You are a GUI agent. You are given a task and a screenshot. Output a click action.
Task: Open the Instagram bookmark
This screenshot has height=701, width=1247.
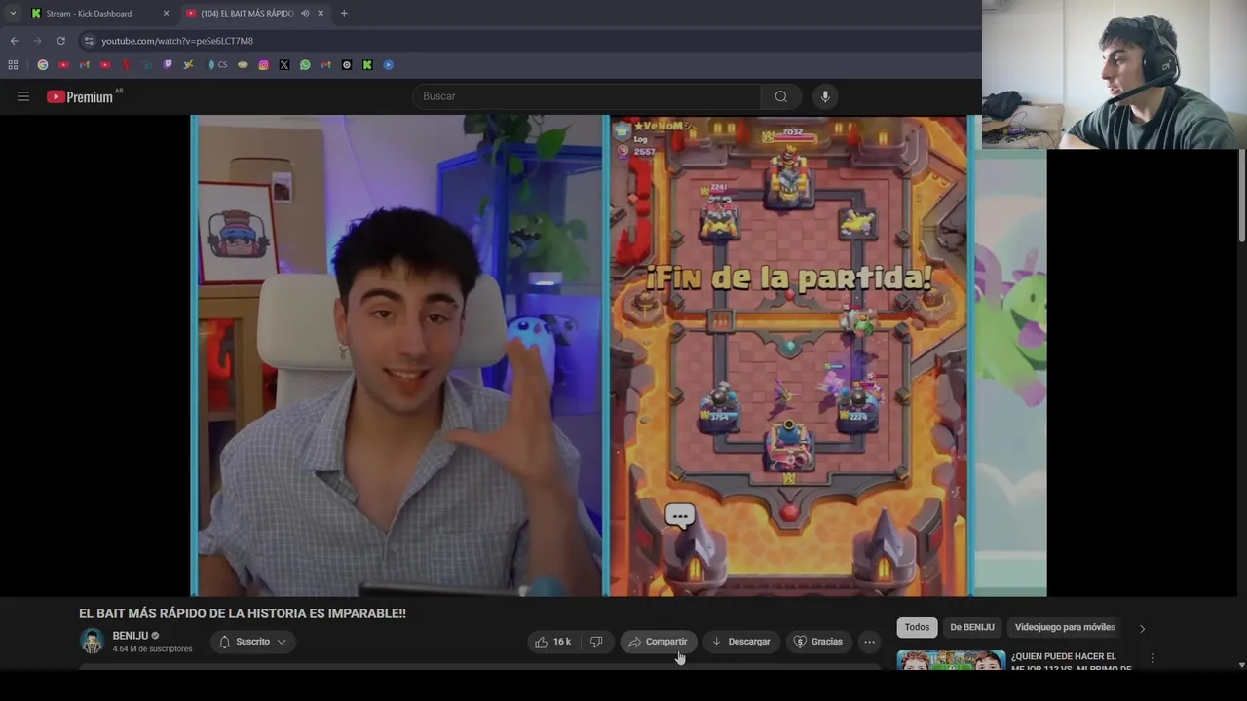coord(263,65)
